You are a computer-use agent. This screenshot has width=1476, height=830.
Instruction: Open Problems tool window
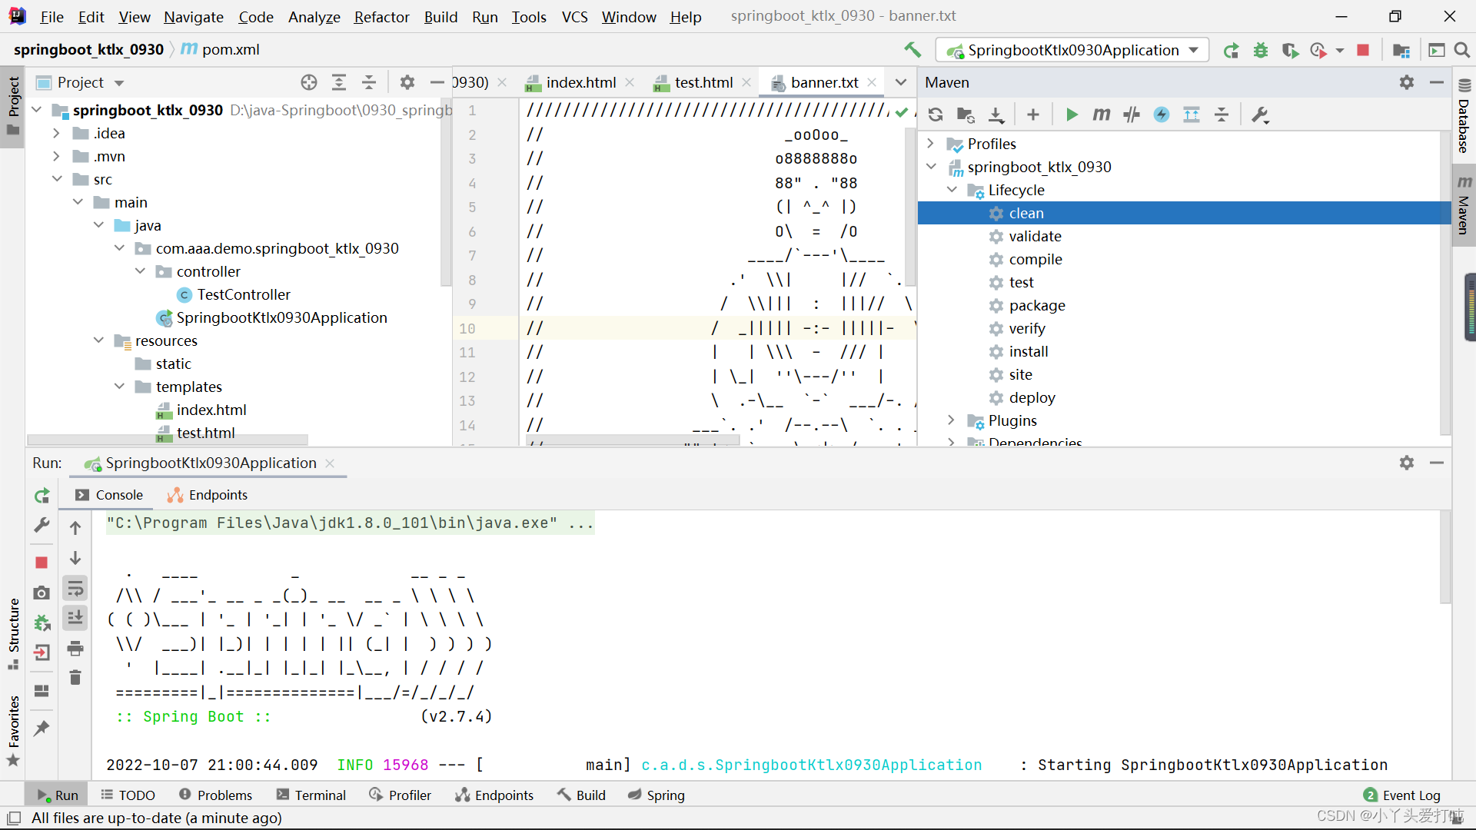click(215, 795)
